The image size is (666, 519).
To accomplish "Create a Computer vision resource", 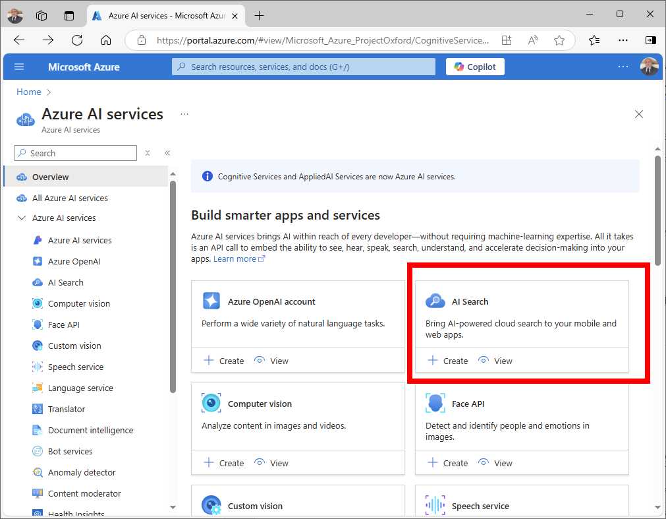I will (x=224, y=463).
